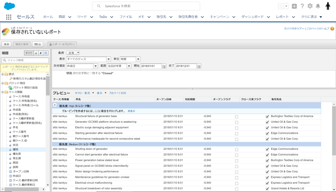Screen dimensions: 336x192
Task: Toggle closed flag for Power generation row
Action: click(x=267, y=161)
